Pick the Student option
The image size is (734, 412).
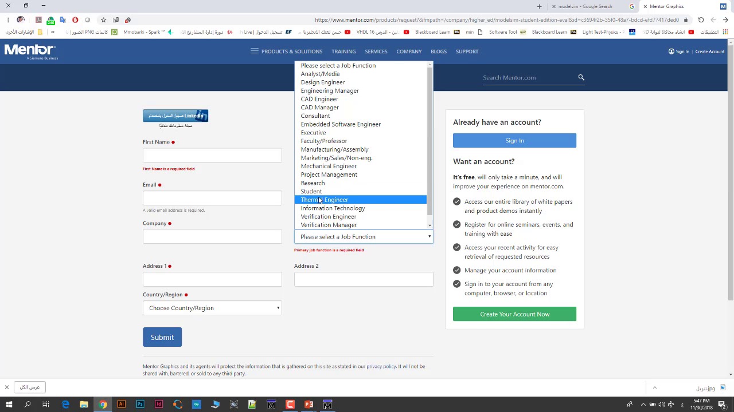click(361, 191)
